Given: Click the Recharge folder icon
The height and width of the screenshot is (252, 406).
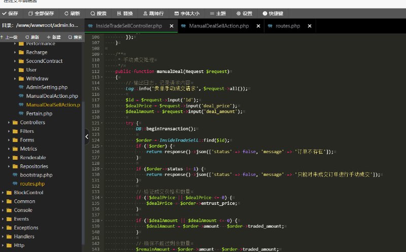Looking at the screenshot, I should pyautogui.click(x=21, y=52).
